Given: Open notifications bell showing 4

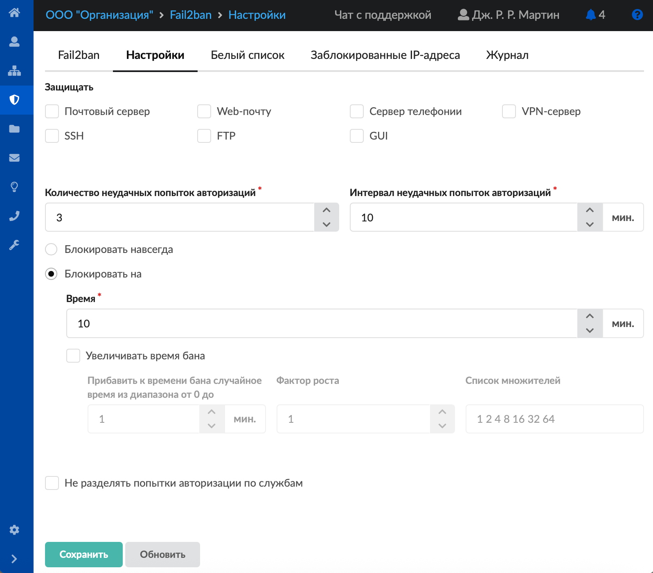Looking at the screenshot, I should coord(595,15).
